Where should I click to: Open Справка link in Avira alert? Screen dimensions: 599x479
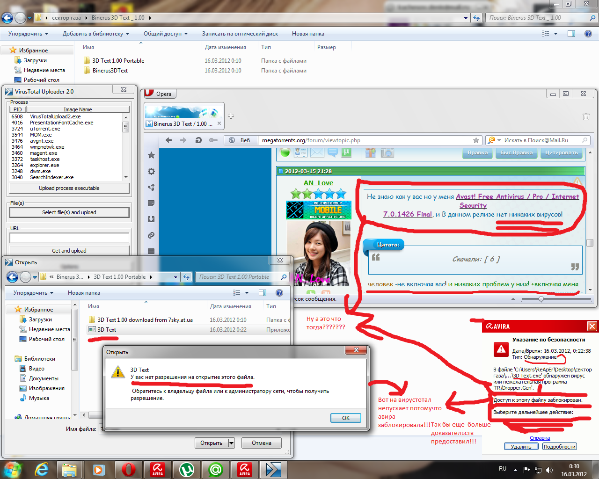pyautogui.click(x=540, y=438)
